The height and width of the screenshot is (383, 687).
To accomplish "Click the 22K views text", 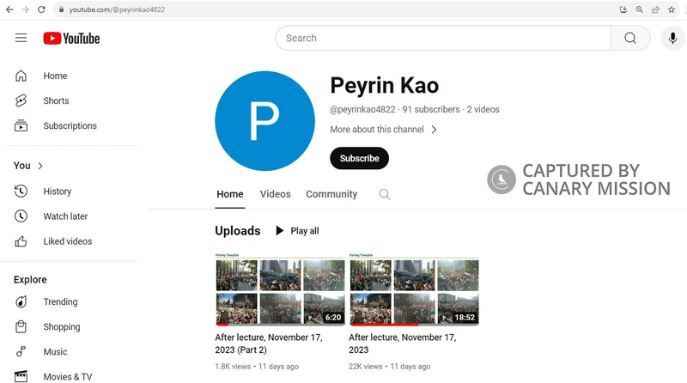I will point(366,367).
